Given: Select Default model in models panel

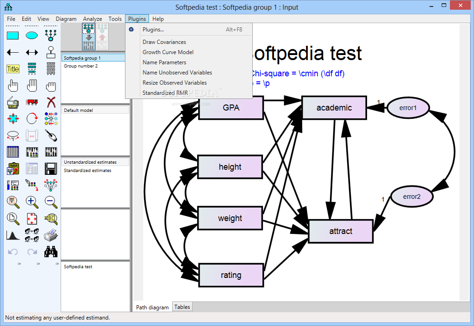Looking at the screenshot, I should [95, 110].
